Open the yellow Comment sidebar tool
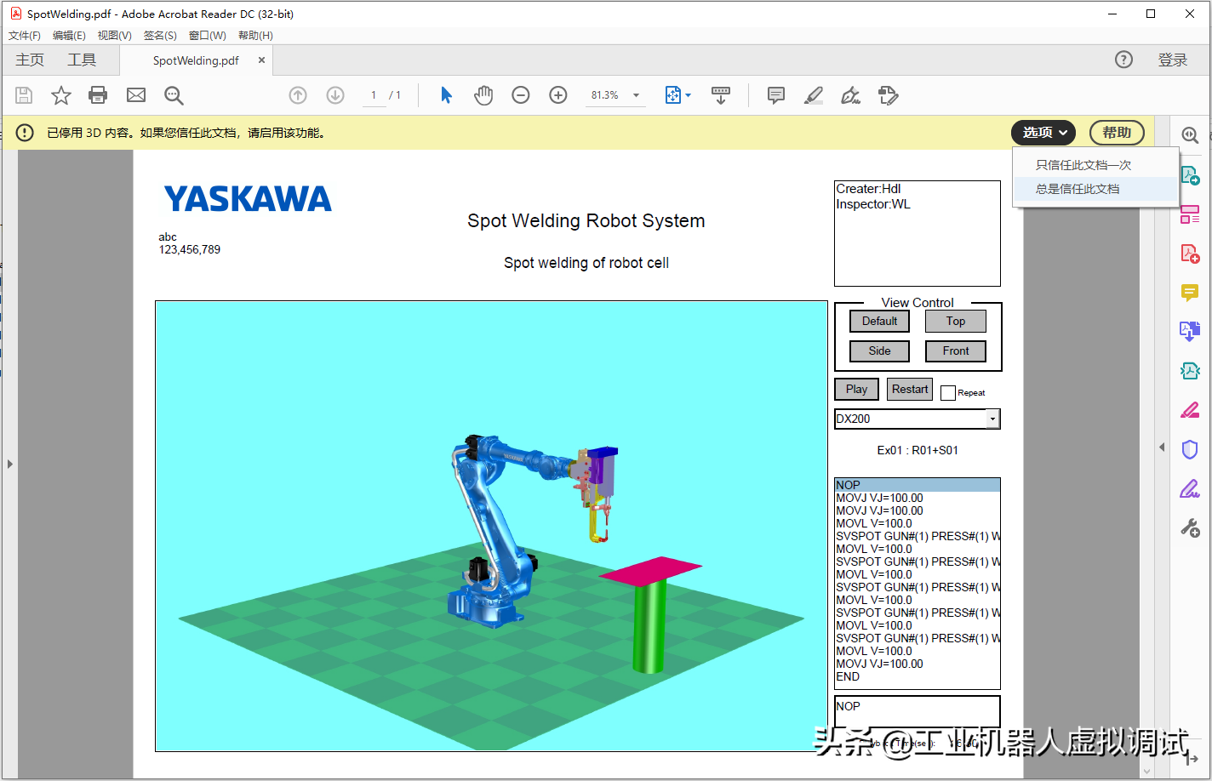 [x=1190, y=293]
